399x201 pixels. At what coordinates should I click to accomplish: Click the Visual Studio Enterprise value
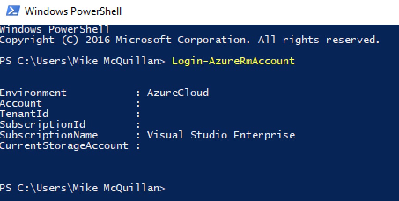click(221, 135)
